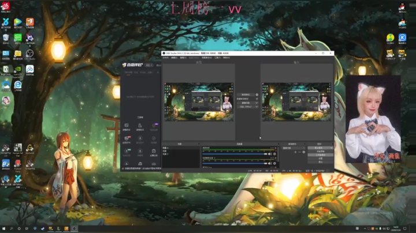Adjust the desktop audio volume slider in the mixer
Viewport: 416px width, 233px height.
click(235, 154)
